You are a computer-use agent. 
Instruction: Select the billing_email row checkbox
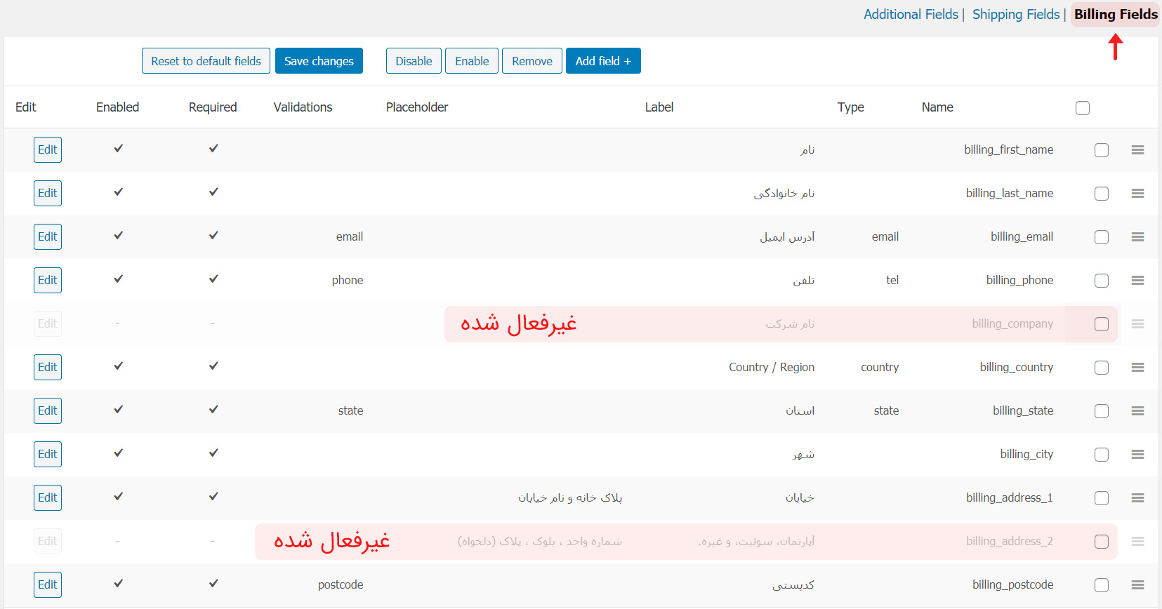click(x=1102, y=237)
